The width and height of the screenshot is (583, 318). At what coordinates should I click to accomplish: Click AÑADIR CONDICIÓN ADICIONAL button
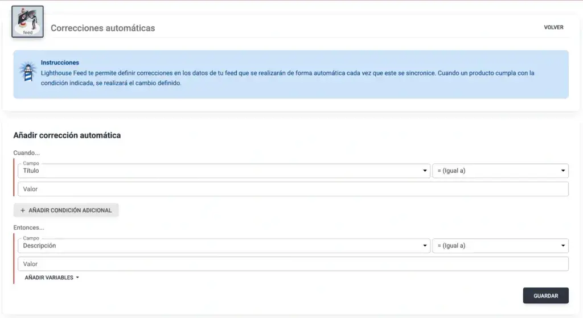coord(66,210)
